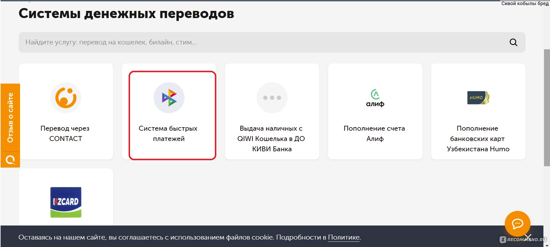Open the Политике link in cookie banner

(344, 237)
